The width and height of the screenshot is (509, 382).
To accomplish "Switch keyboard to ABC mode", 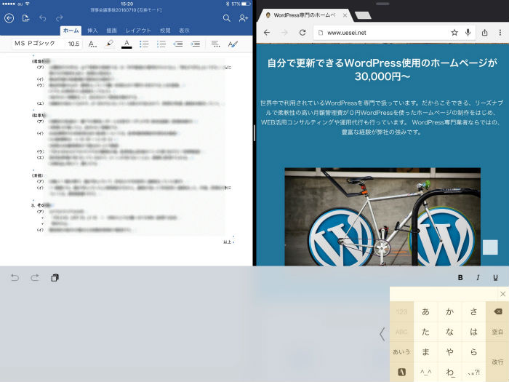I will [x=401, y=332].
